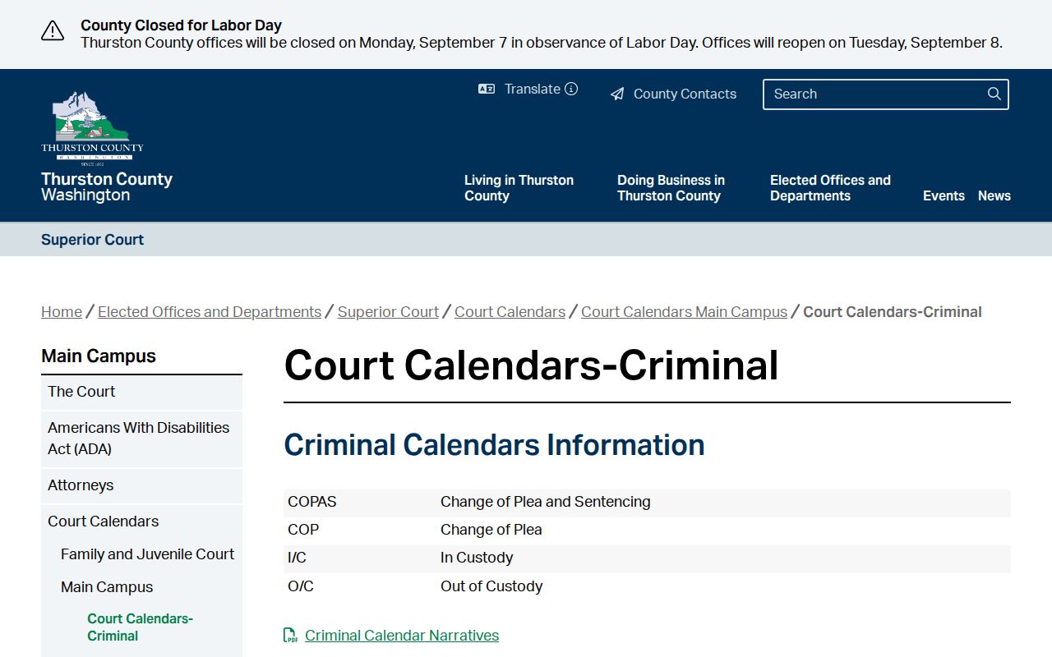Open The Court in the sidebar

141,392
